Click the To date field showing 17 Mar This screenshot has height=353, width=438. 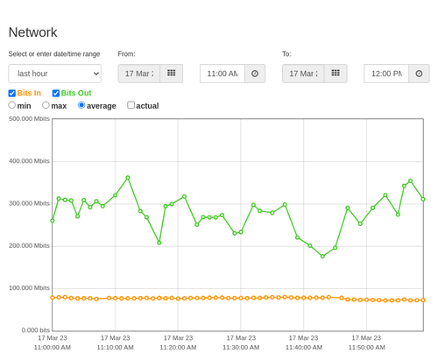tap(303, 74)
